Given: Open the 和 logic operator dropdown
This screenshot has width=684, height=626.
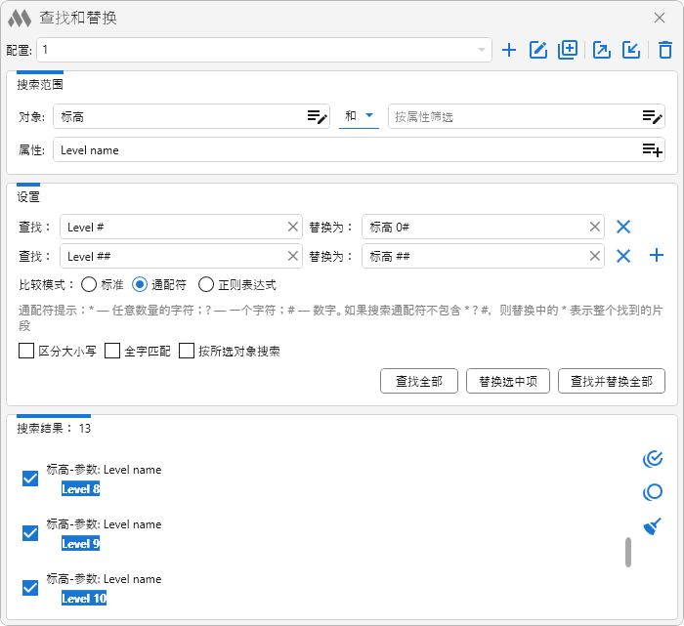Looking at the screenshot, I should coord(359,116).
